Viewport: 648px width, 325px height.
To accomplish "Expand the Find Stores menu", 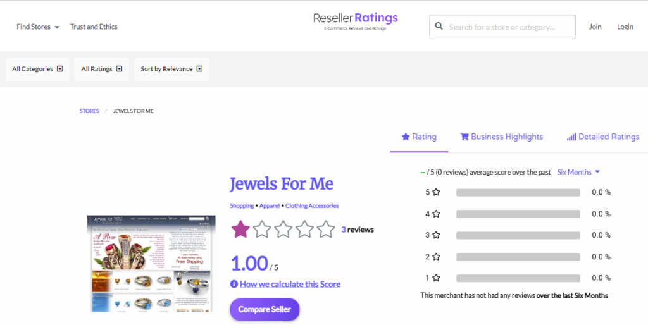I will point(37,27).
